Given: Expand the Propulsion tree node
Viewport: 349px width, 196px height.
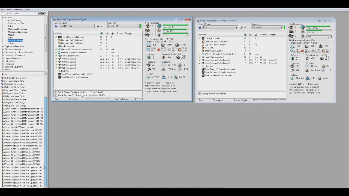Looking at the screenshot, I should (x=3, y=64).
